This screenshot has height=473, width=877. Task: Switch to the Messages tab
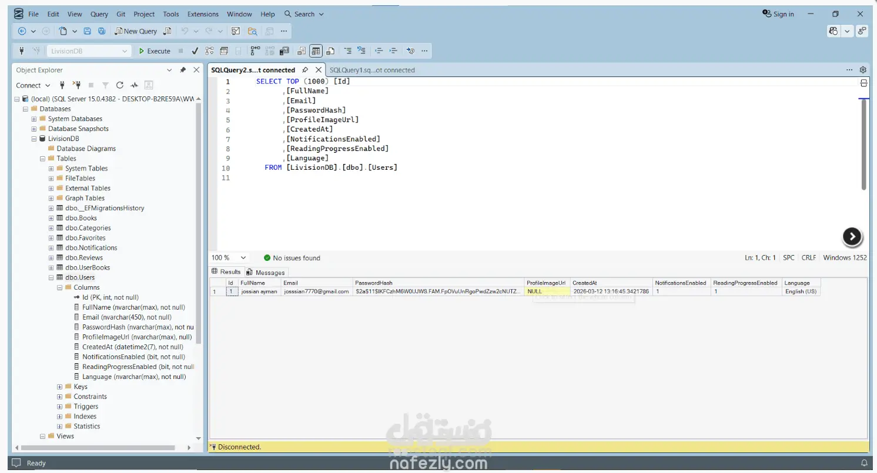click(x=266, y=272)
